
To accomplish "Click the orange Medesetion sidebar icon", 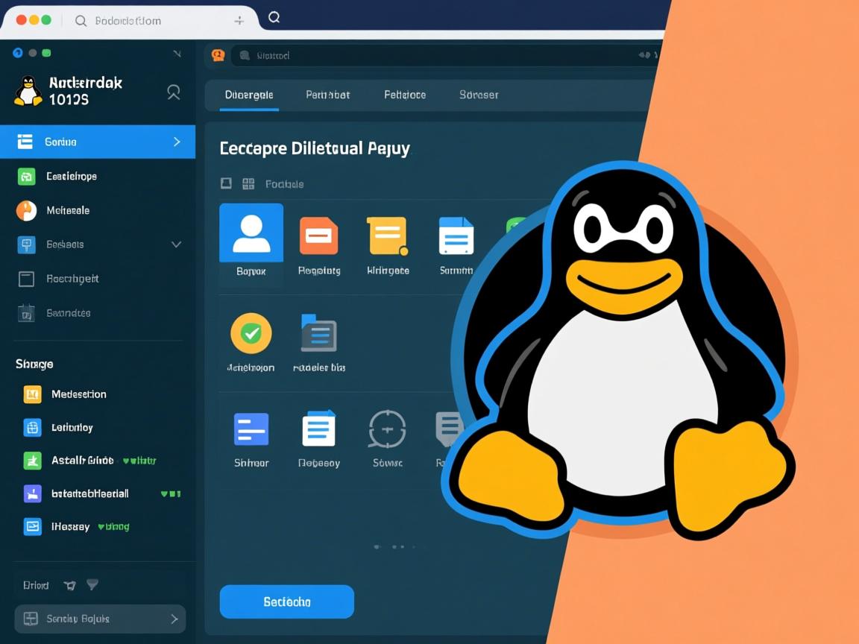I will (31, 394).
